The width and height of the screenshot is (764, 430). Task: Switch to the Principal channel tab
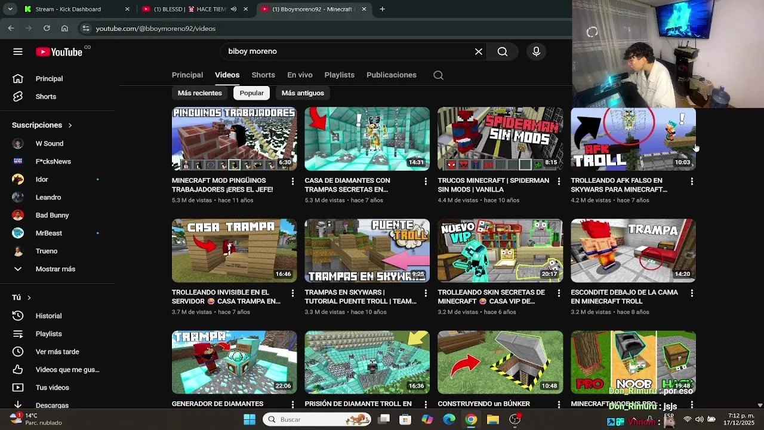(x=187, y=75)
